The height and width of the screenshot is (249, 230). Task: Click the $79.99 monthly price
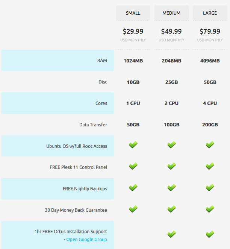coord(210,32)
